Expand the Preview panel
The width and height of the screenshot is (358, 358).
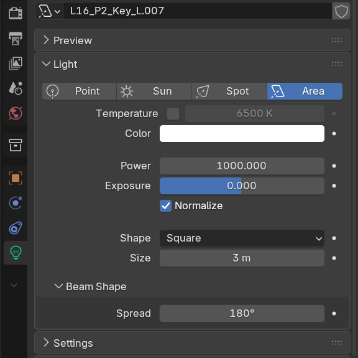point(192,40)
